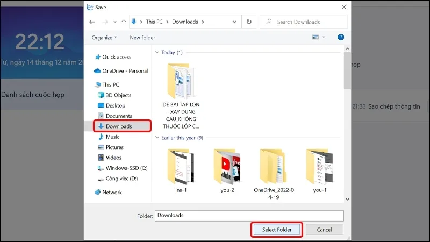
Task: Click Downloads in the address path
Action: click(x=185, y=22)
